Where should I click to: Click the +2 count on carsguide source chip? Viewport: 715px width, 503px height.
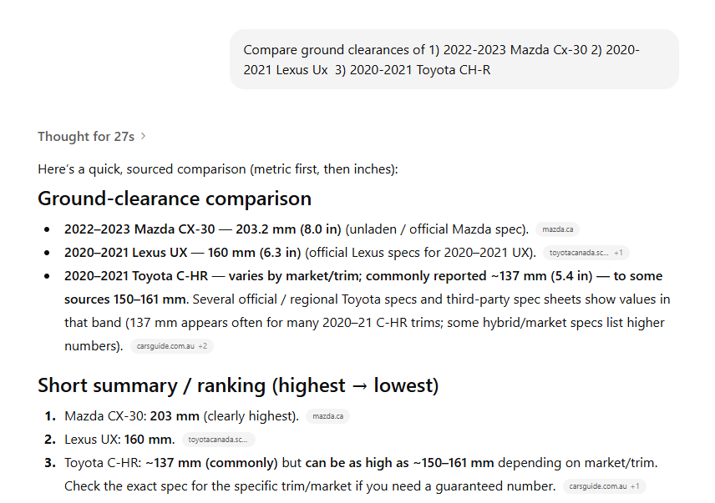pos(203,346)
